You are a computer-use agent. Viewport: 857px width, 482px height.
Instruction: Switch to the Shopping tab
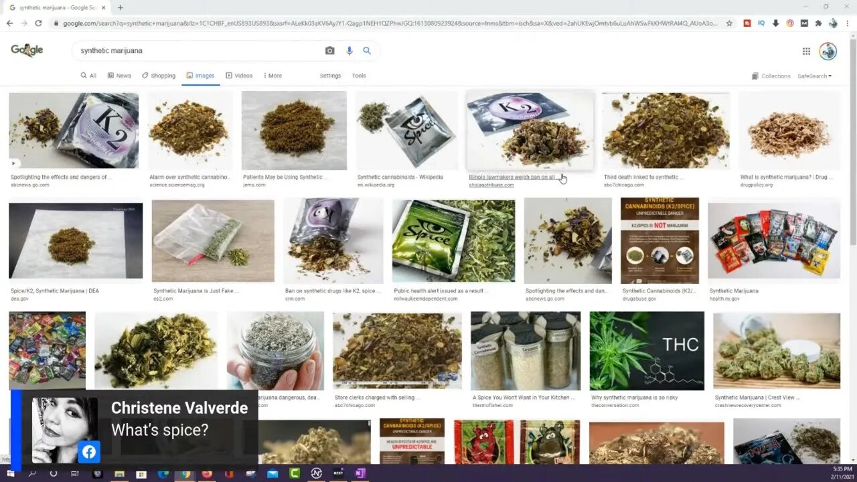pyautogui.click(x=159, y=76)
